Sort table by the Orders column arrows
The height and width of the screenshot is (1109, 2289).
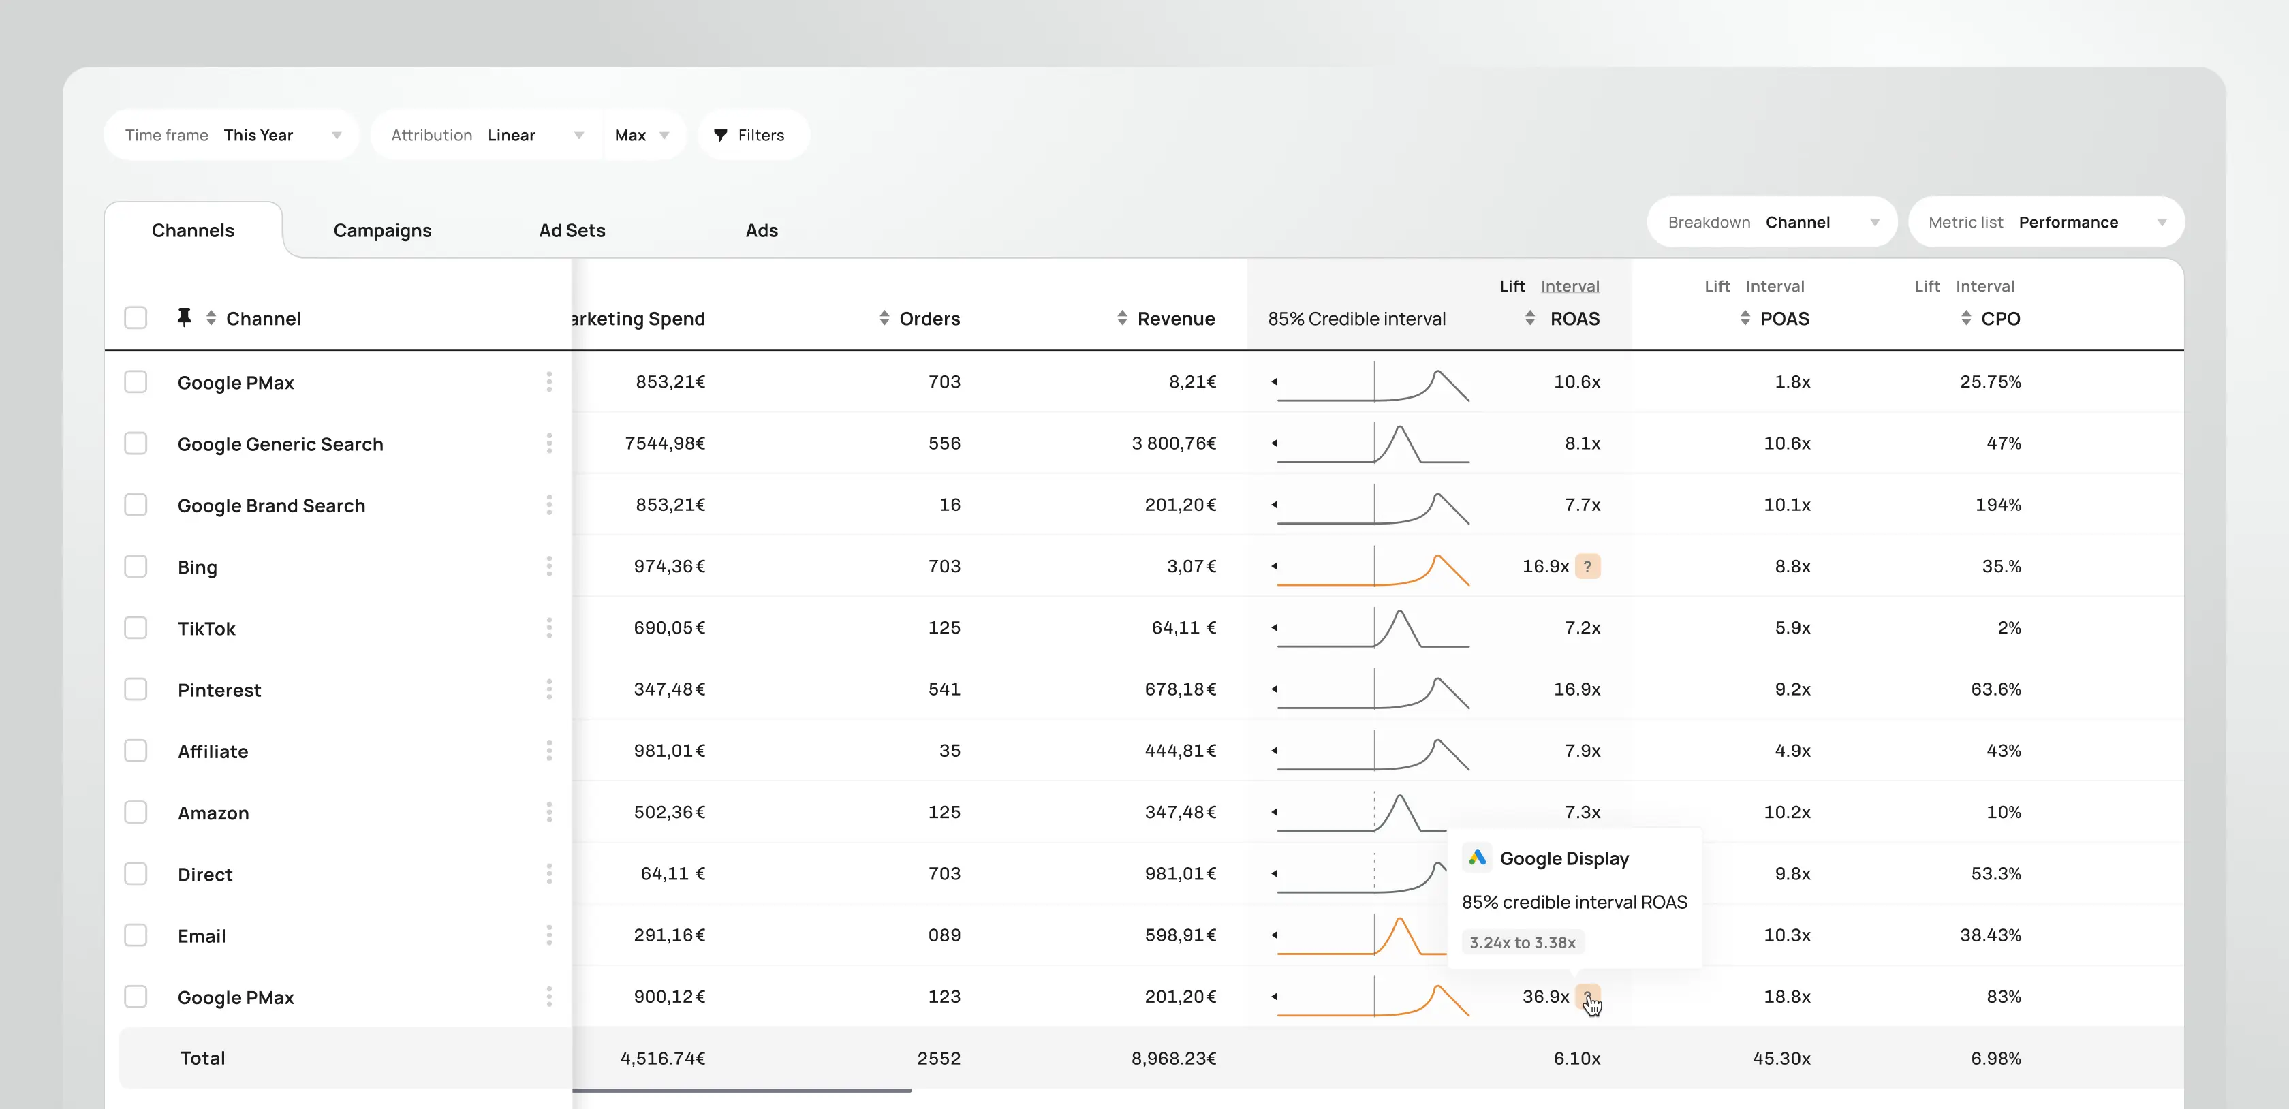pyautogui.click(x=884, y=318)
